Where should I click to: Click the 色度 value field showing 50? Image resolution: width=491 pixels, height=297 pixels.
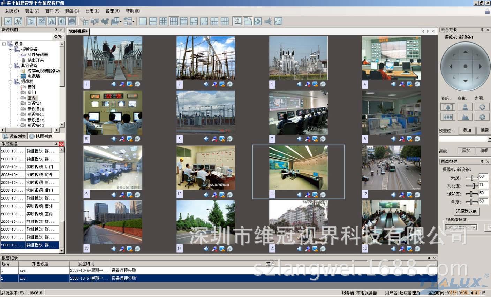(483, 201)
